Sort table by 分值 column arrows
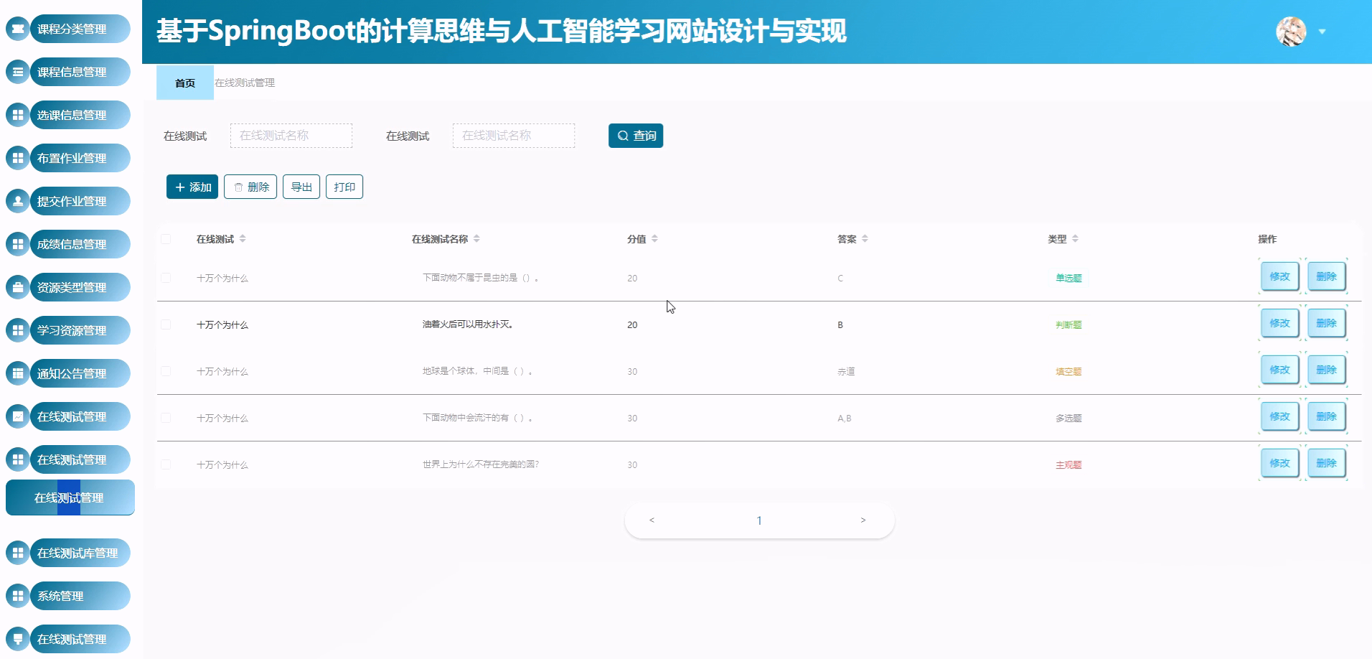The image size is (1372, 659). click(x=654, y=239)
